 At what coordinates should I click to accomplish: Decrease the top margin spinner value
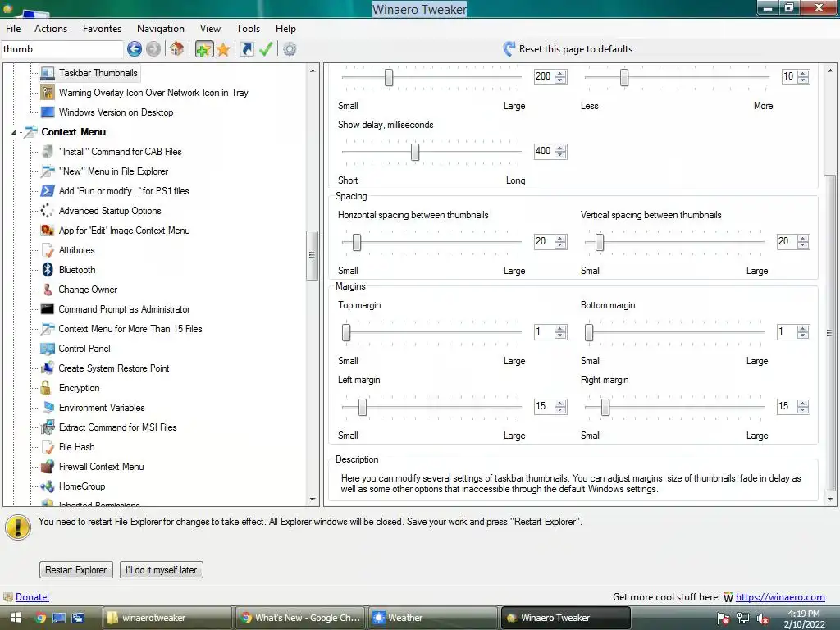(x=560, y=336)
